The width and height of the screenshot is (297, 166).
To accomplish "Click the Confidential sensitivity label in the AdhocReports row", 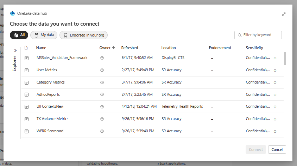I will (x=258, y=94).
